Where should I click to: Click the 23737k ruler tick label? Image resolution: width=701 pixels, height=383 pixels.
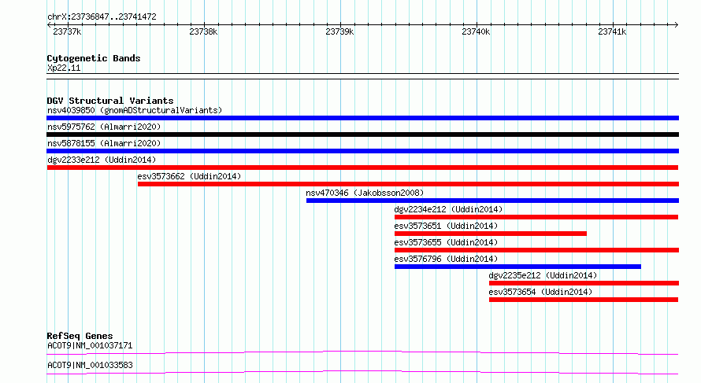click(x=67, y=31)
